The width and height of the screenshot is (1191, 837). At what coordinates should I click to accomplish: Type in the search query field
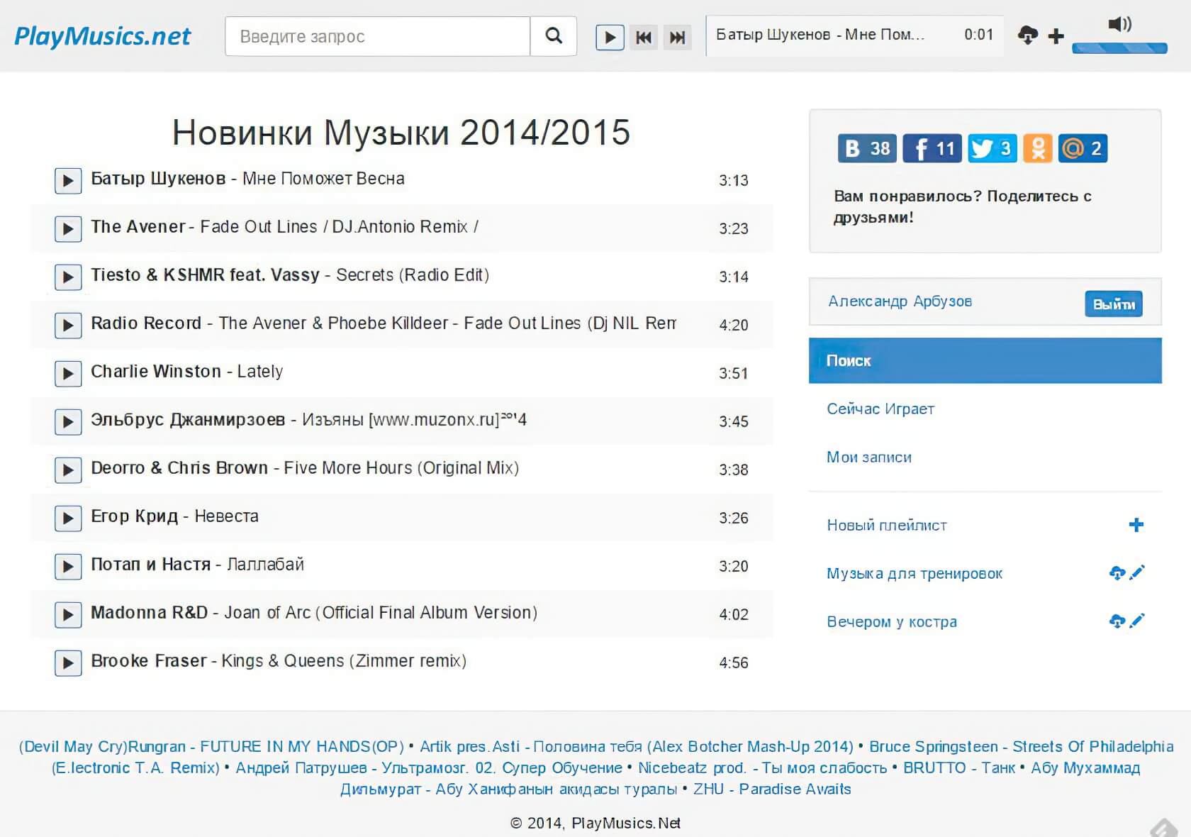(377, 36)
